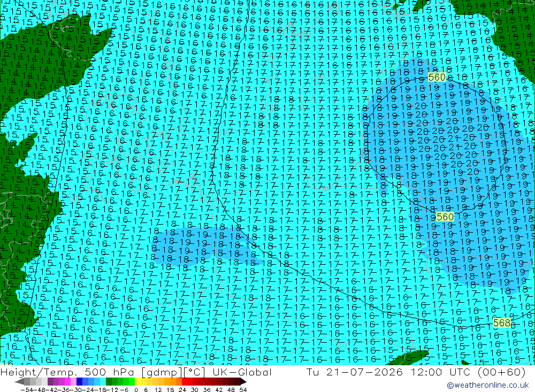Click the [°C] unit label

click(195, 372)
